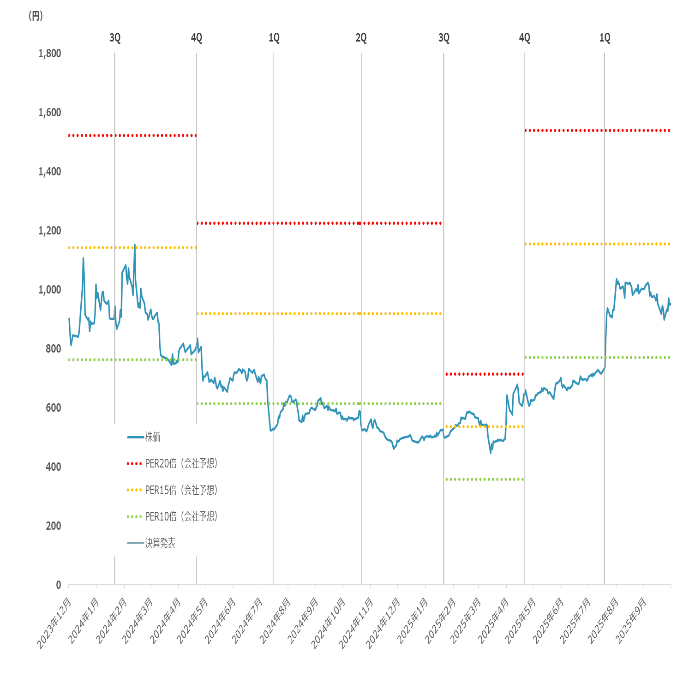The image size is (689, 689).
Task: Click the 1,000 y-axis label
Action: tap(50, 290)
